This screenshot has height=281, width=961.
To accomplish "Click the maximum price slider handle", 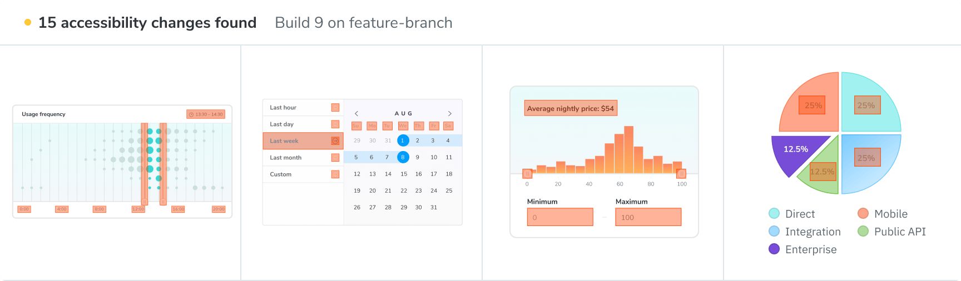I will (x=681, y=174).
